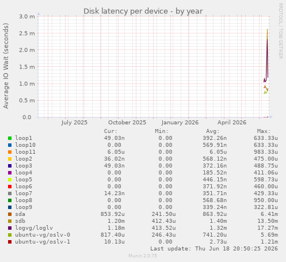Click the loop8 dark green legend swatch
The width and height of the screenshot is (286, 262).
click(10, 200)
